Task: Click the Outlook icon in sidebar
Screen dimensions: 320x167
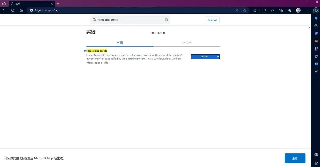Action: point(316,64)
